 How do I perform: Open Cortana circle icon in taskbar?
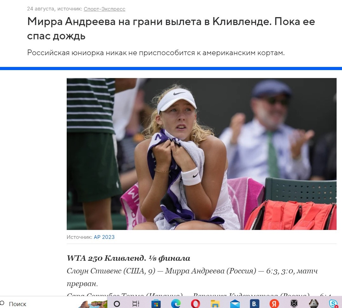point(117,304)
